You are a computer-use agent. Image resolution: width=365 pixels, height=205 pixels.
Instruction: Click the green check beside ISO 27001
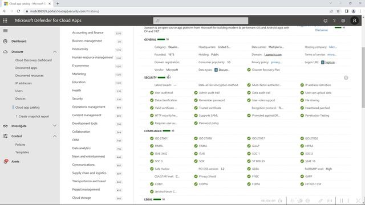152,138
